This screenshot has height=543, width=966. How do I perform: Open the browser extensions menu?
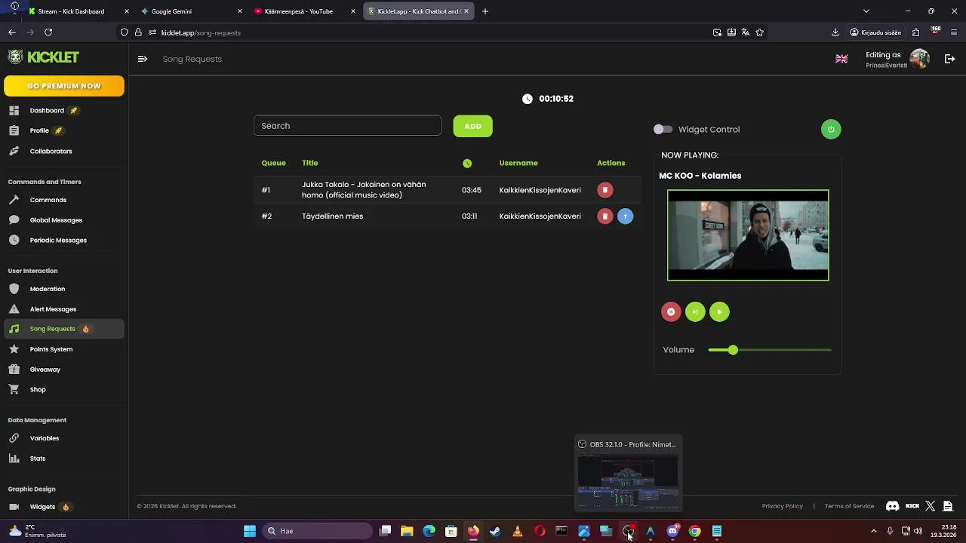915,32
